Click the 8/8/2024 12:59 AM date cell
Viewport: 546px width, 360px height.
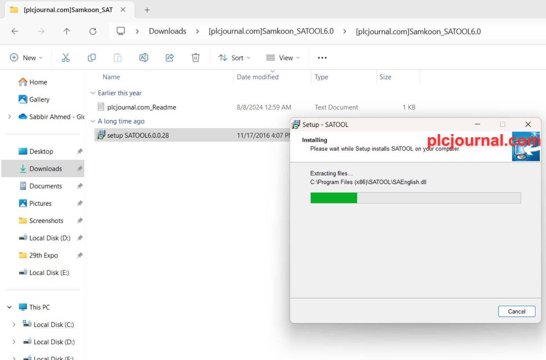(264, 107)
